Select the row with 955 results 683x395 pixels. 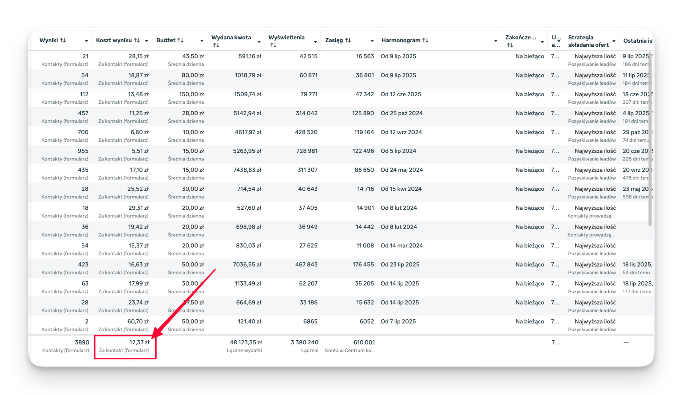[x=83, y=151]
